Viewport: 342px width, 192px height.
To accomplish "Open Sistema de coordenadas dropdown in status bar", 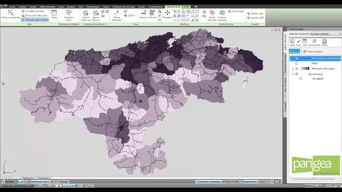I will [241, 181].
